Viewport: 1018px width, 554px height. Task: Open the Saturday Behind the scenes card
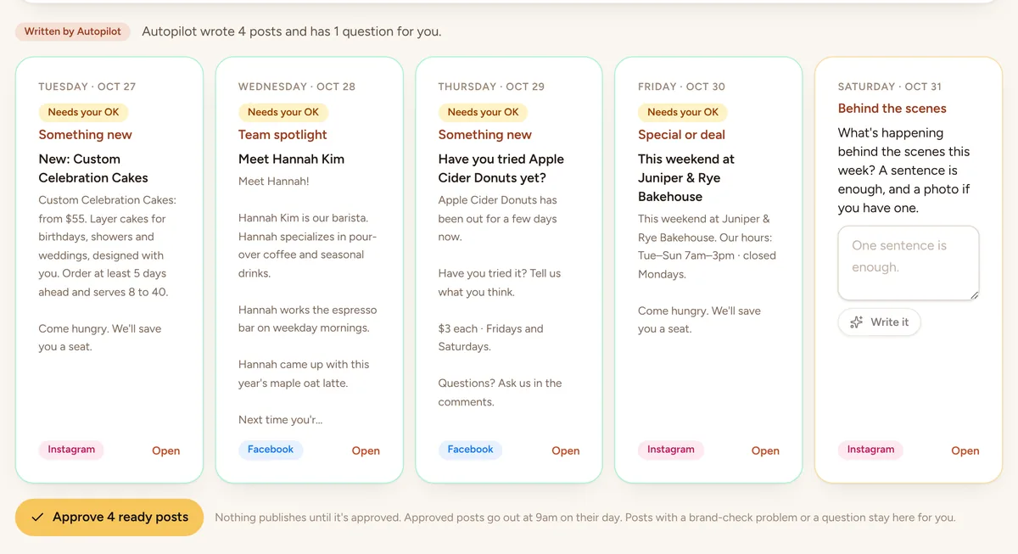pyautogui.click(x=965, y=450)
